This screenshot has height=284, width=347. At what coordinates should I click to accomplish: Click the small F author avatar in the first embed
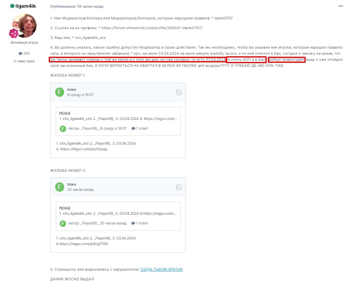click(63, 128)
